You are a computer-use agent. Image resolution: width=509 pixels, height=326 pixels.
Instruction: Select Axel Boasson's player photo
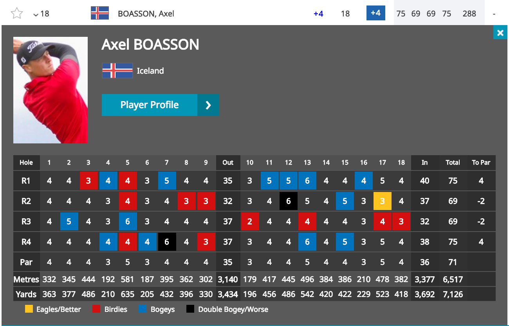click(x=51, y=90)
